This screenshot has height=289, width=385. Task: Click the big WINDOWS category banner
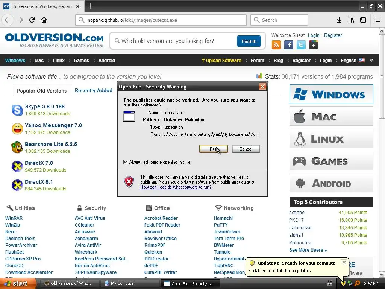click(331, 94)
